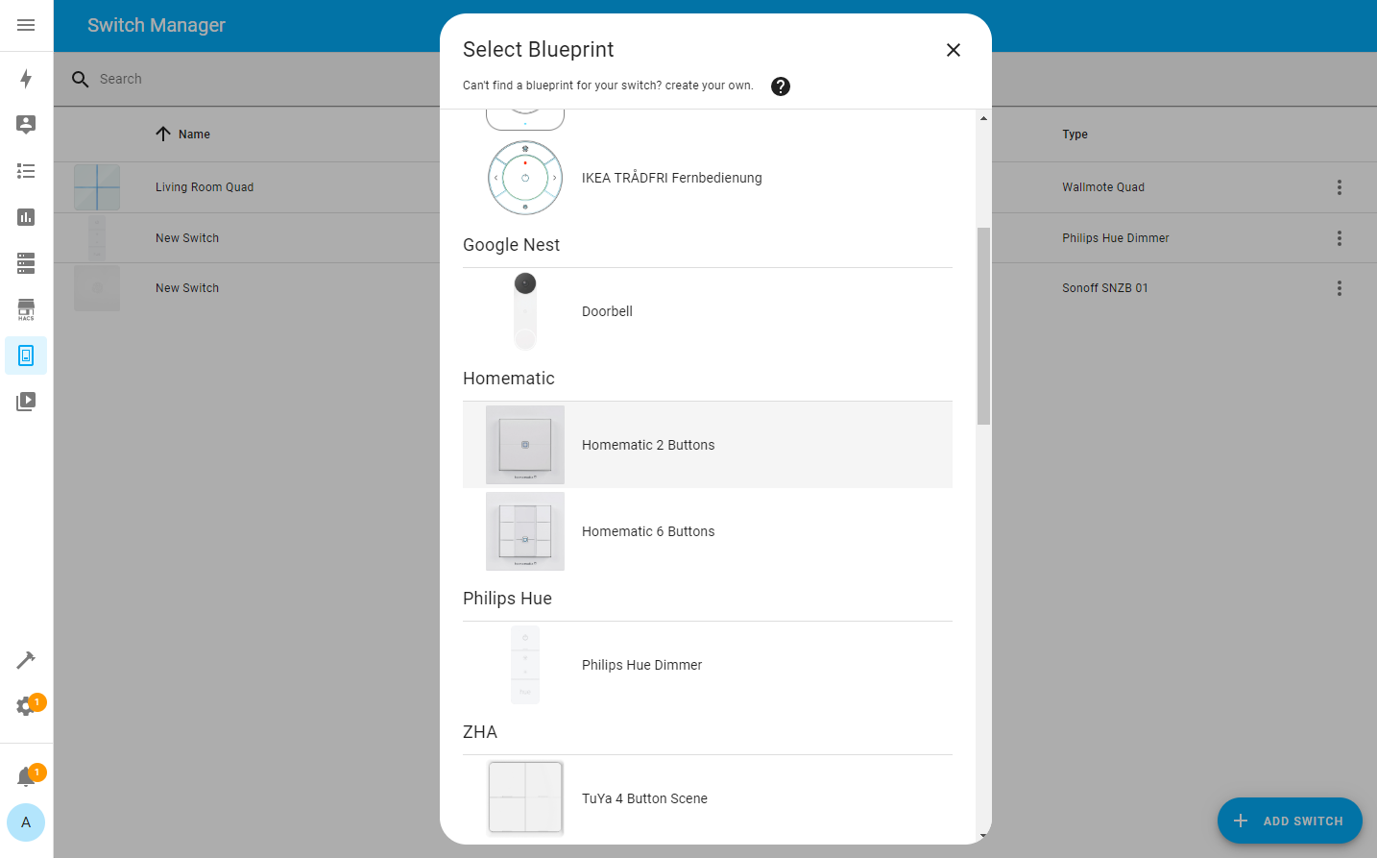1377x858 pixels.
Task: Open options menu for Philips Hue Dimmer row
Action: click(x=1340, y=238)
